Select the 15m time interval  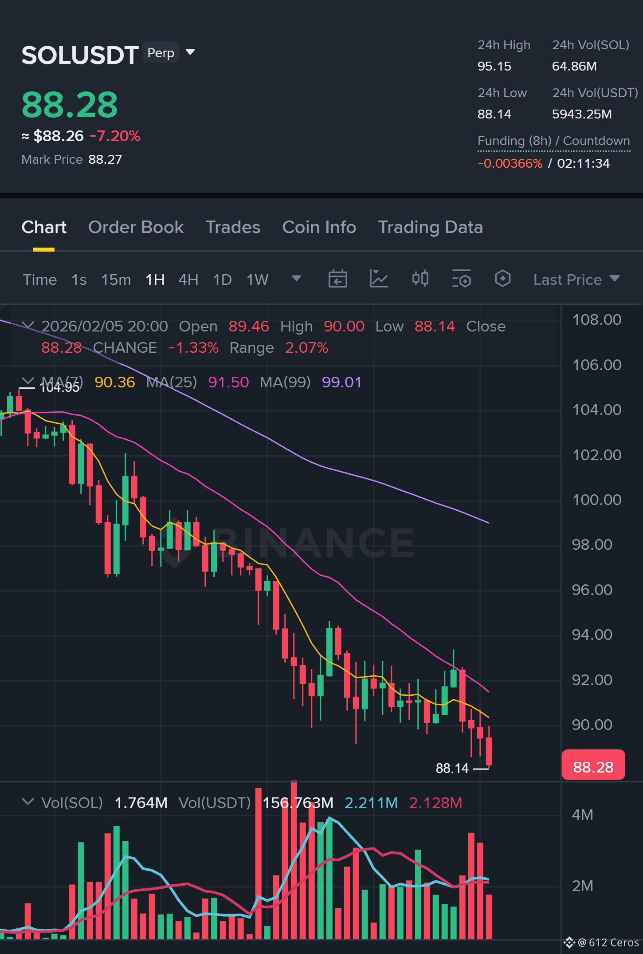(116, 280)
